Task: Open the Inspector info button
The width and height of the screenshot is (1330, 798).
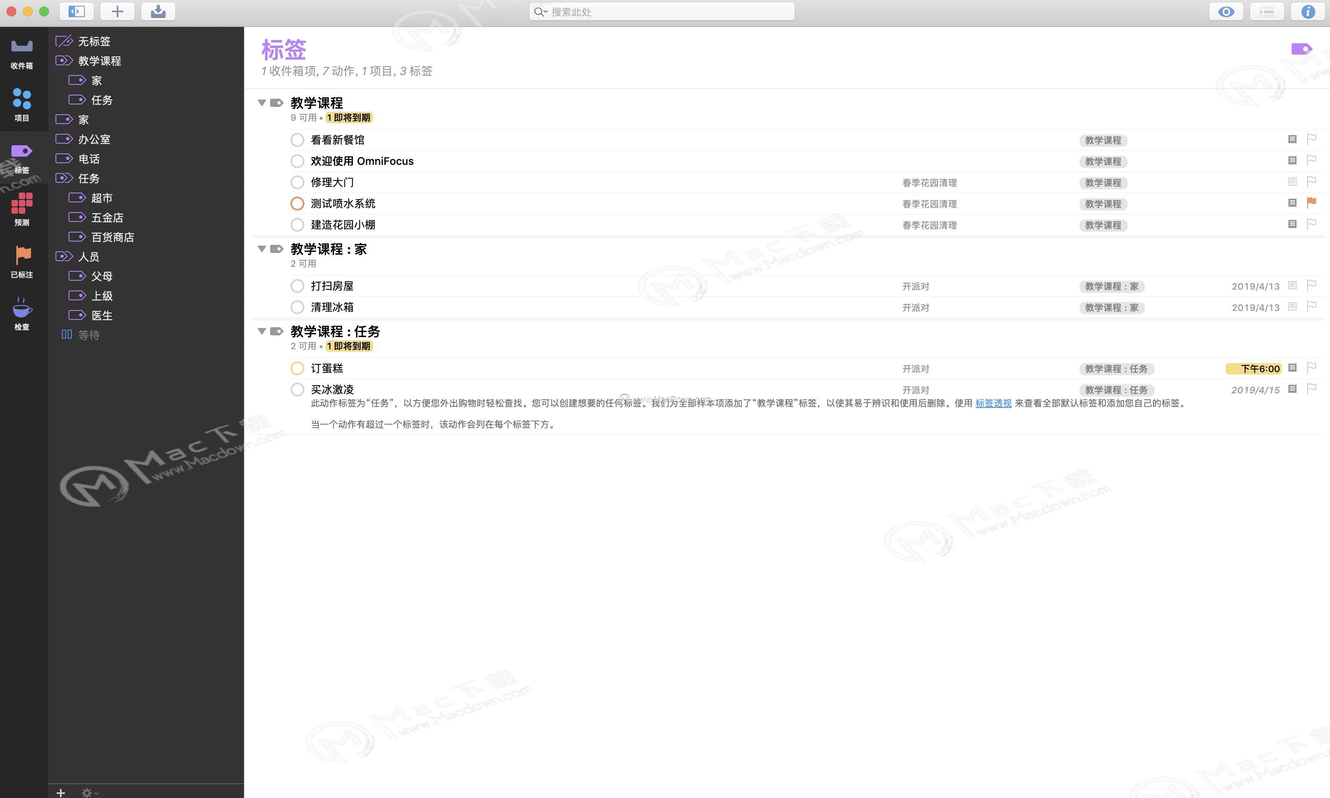Action: [1308, 11]
